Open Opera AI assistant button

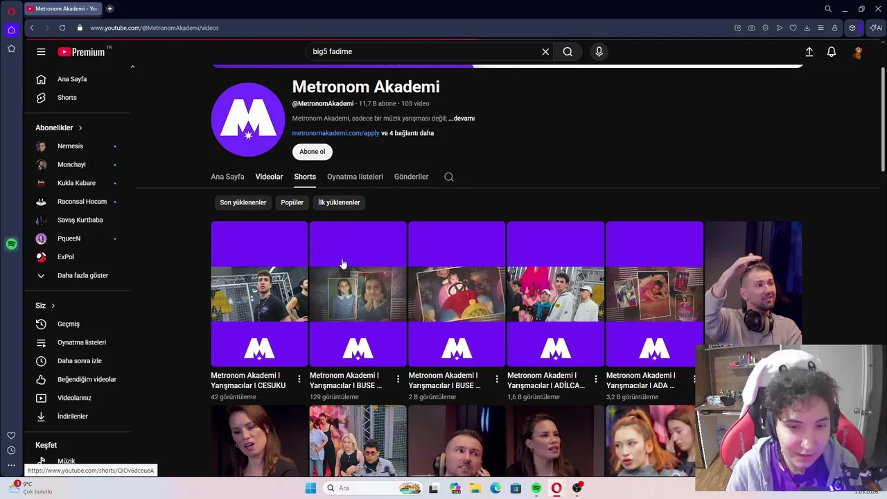point(876,28)
